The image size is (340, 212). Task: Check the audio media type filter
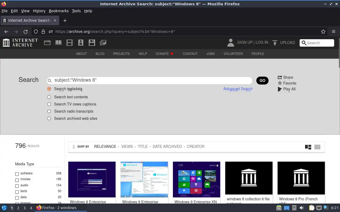pyautogui.click(x=17, y=186)
